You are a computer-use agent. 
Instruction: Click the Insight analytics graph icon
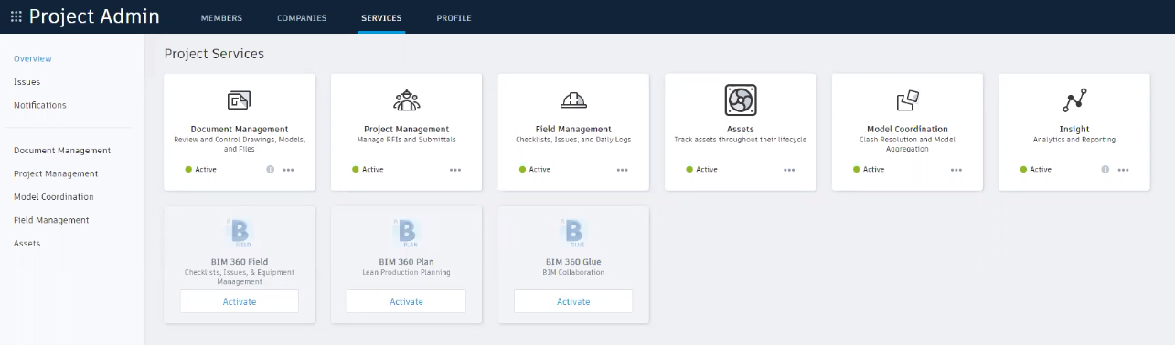tap(1074, 100)
